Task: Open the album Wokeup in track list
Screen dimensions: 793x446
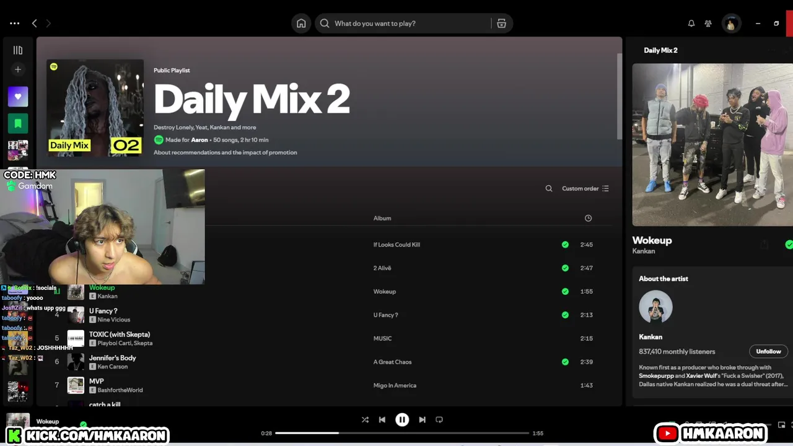Action: click(384, 291)
